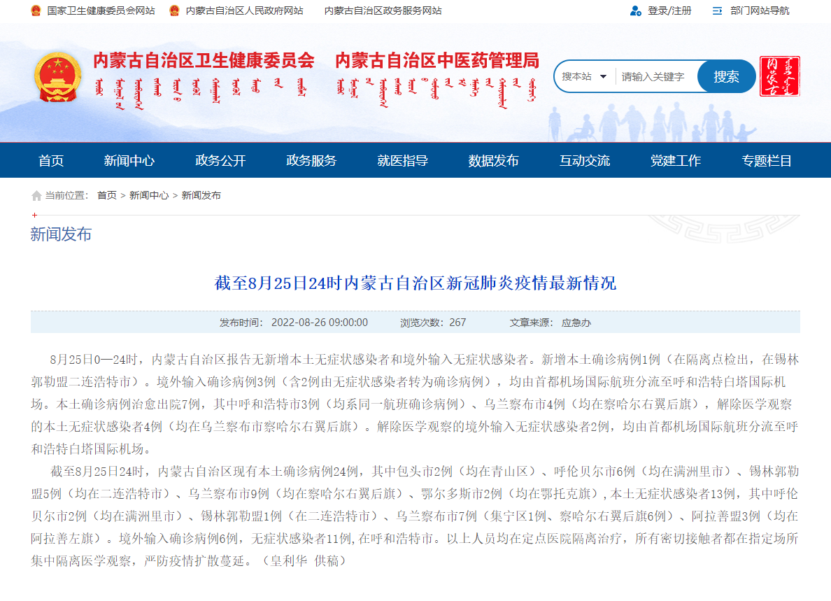Select 就医指导 in the navigation bar
This screenshot has width=831, height=601.
400,160
